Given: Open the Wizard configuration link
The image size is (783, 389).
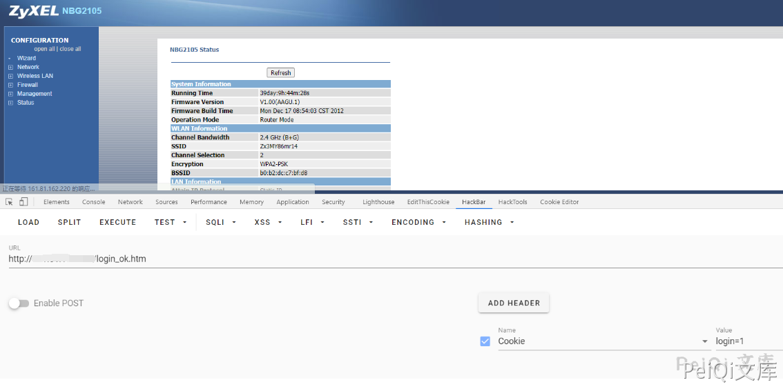Looking at the screenshot, I should [x=26, y=58].
